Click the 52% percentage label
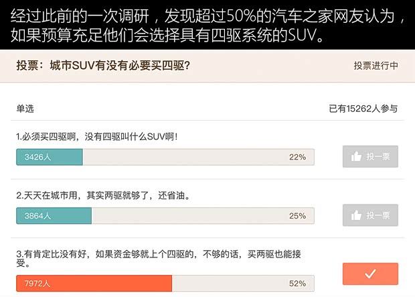 298,284
